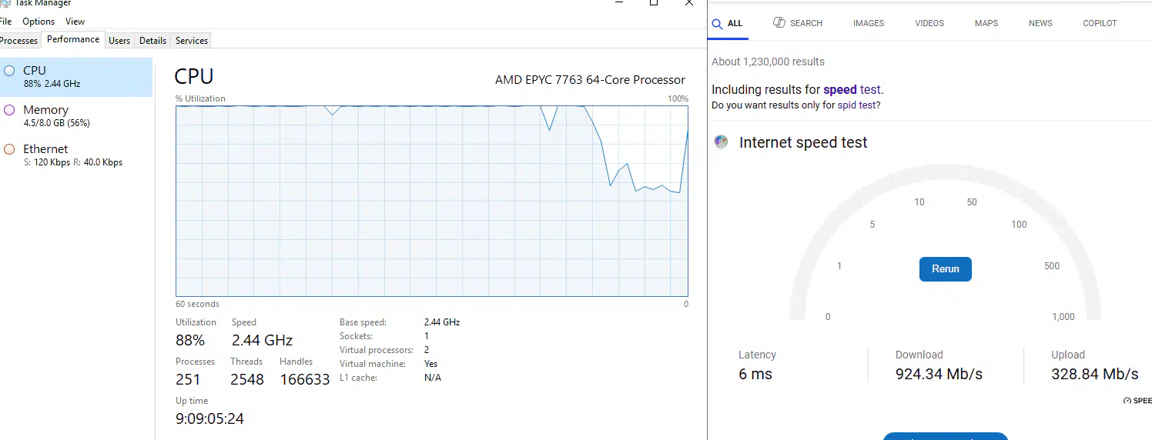Click the Speedtest logo below upload result
Image resolution: width=1152 pixels, height=440 pixels.
[1137, 401]
